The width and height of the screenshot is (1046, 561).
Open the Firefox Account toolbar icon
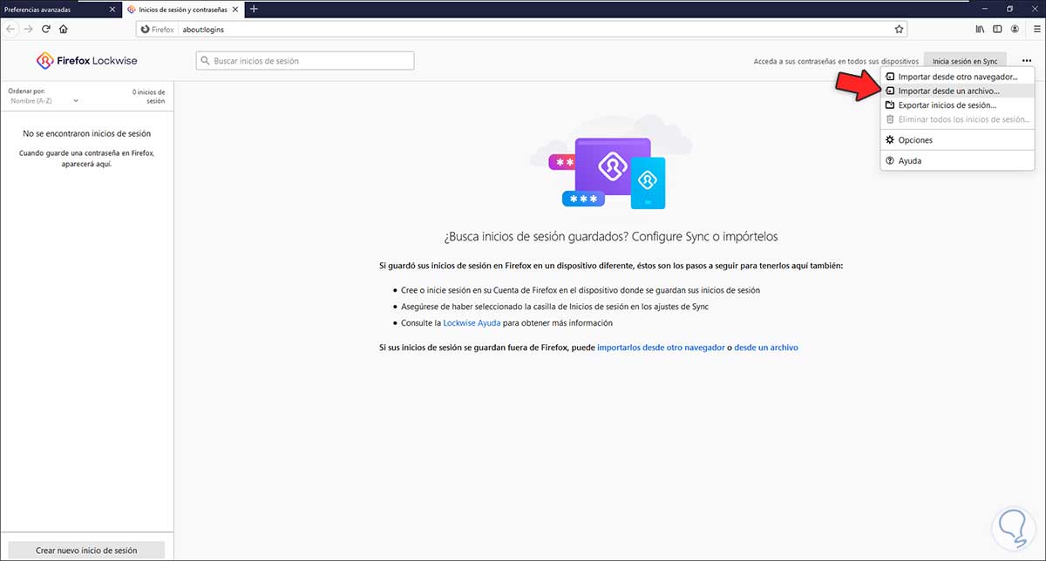[1015, 29]
